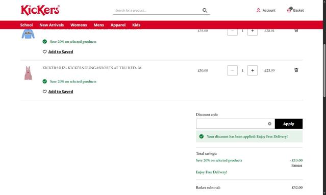Click the heart icon for the £35.00 sweatshirt

pyautogui.click(x=44, y=51)
